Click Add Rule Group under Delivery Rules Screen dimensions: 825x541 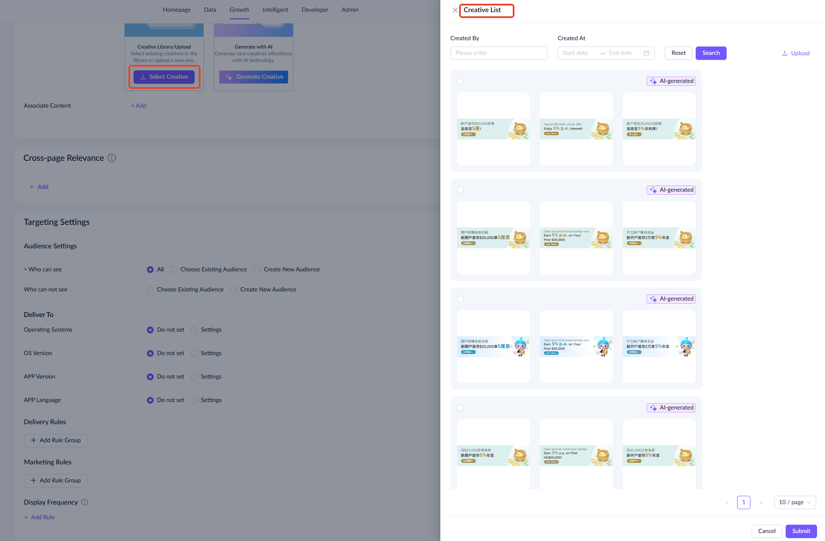[x=56, y=440]
